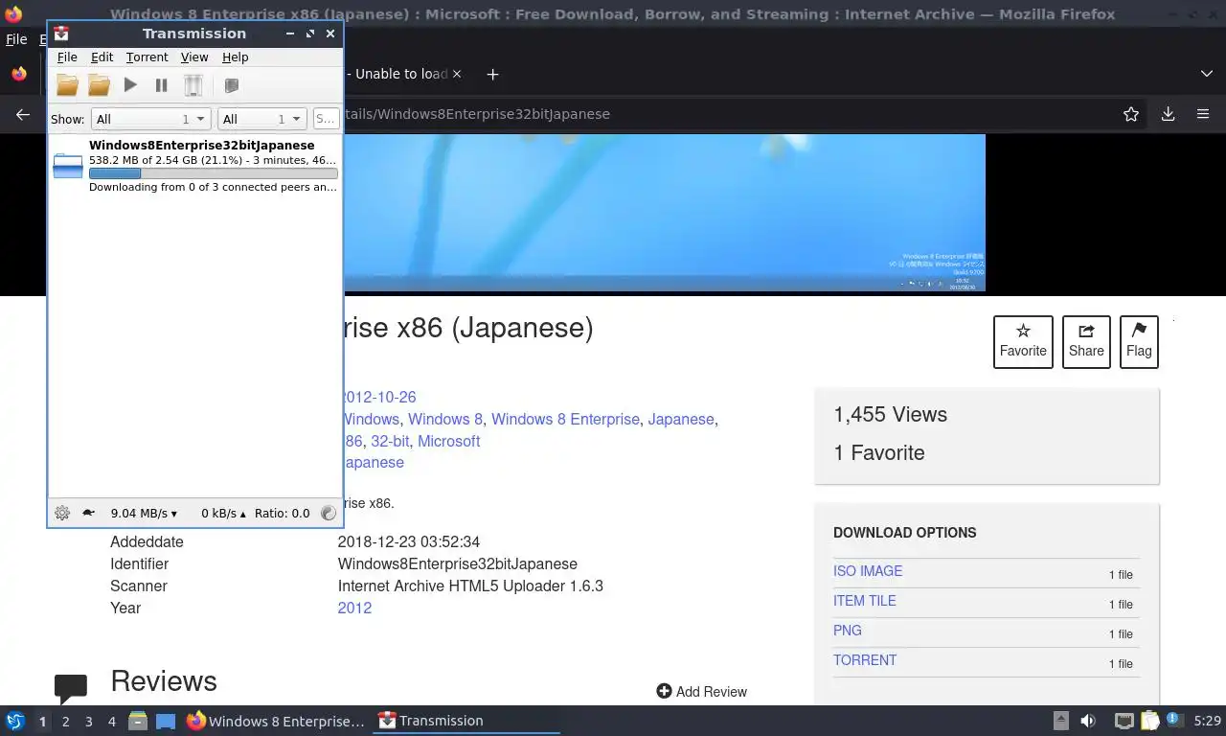Image resolution: width=1226 pixels, height=736 pixels.
Task: Switch to workspace 2 on taskbar
Action: (x=66, y=722)
